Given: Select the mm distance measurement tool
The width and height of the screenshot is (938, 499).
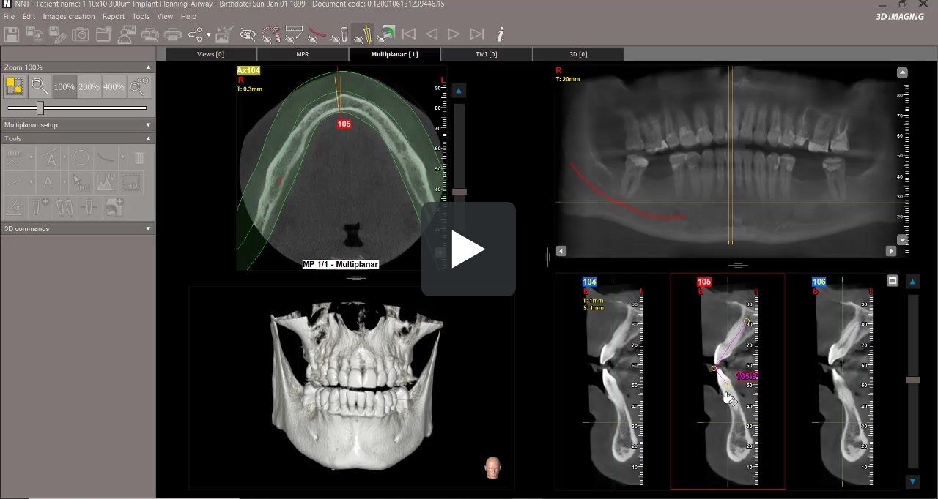Looking at the screenshot, I should [x=15, y=156].
